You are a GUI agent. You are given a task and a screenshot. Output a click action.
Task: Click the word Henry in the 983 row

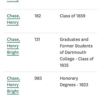point(13,85)
